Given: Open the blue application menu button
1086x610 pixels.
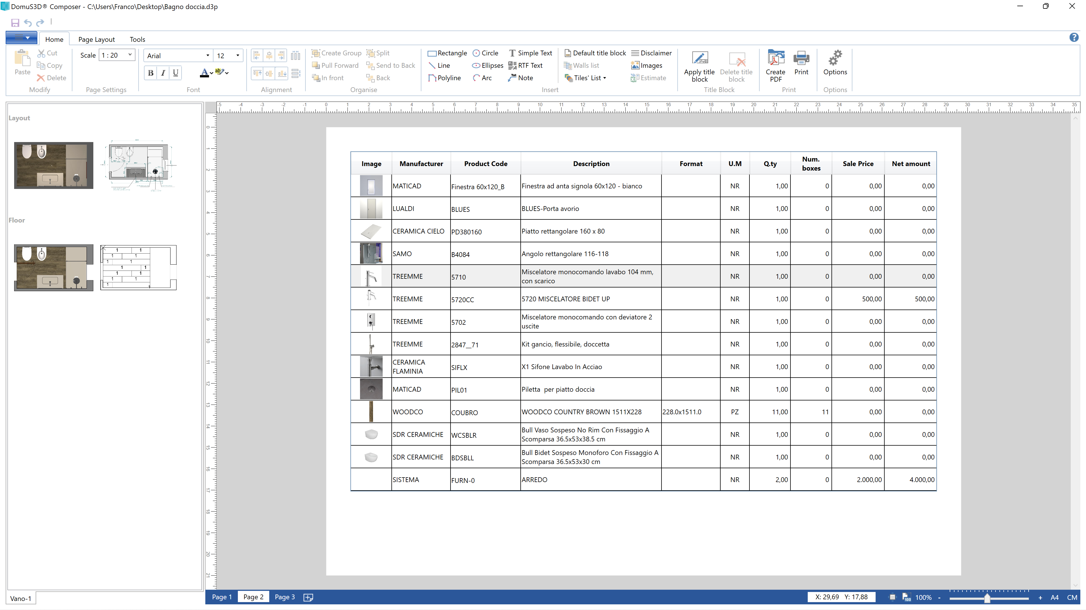Looking at the screenshot, I should [21, 38].
